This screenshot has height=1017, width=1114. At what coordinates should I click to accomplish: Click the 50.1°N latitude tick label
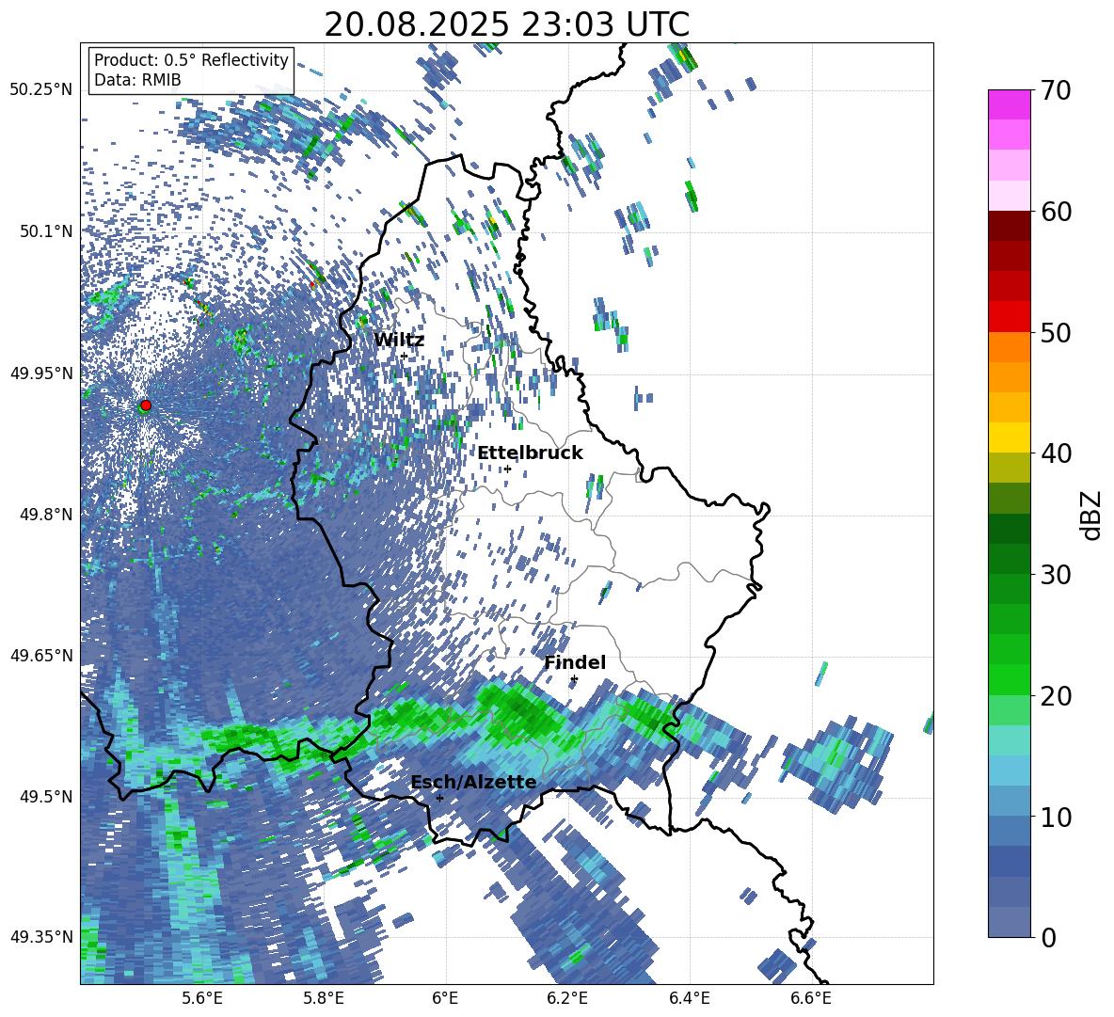pyautogui.click(x=45, y=231)
